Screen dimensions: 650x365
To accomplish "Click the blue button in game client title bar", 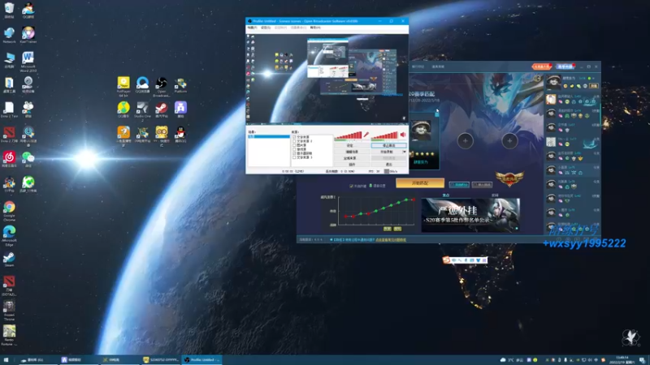I will coord(565,67).
